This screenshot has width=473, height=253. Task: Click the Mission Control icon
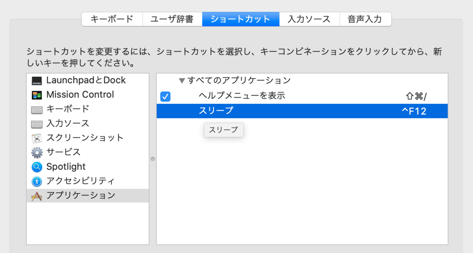point(37,94)
